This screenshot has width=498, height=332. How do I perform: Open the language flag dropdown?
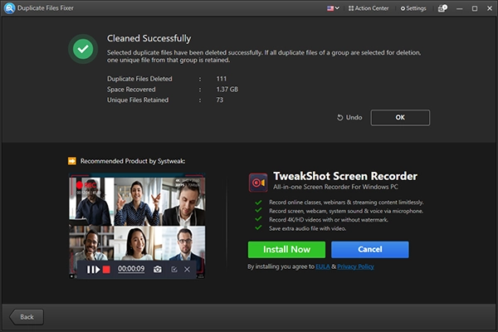coord(333,8)
